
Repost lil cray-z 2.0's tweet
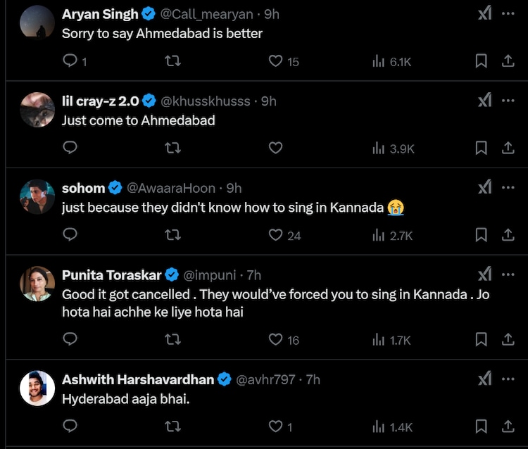pos(172,148)
